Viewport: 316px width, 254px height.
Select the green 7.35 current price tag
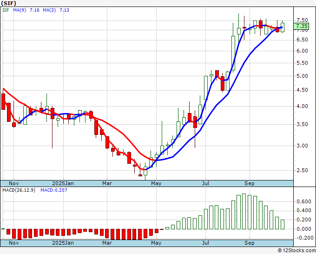(x=301, y=27)
